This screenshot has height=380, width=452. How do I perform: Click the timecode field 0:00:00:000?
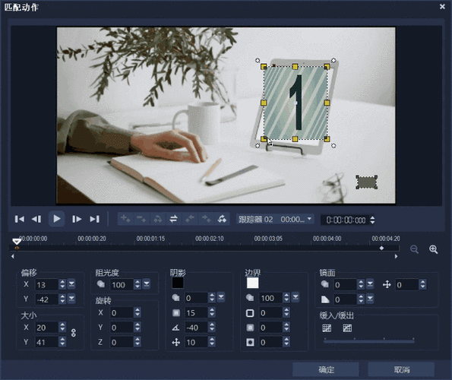(x=346, y=220)
